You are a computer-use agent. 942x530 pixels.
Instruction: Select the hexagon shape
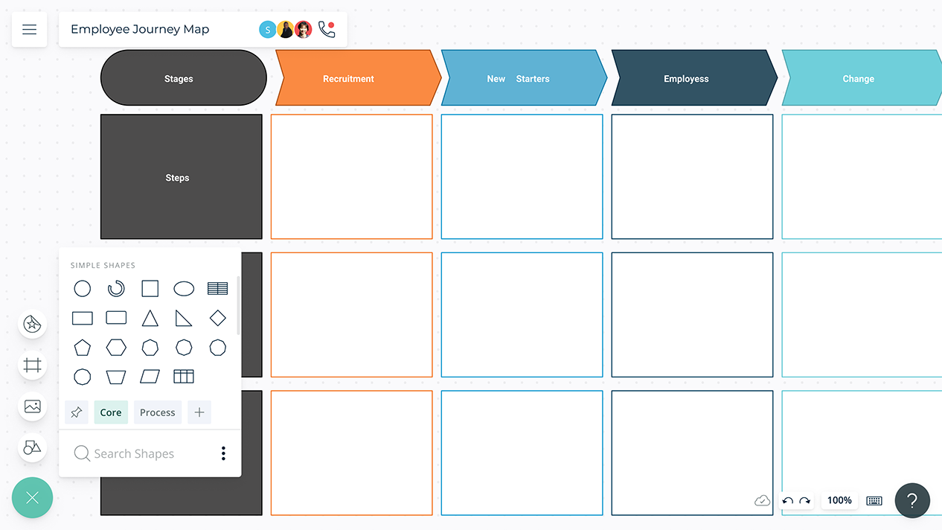(116, 348)
